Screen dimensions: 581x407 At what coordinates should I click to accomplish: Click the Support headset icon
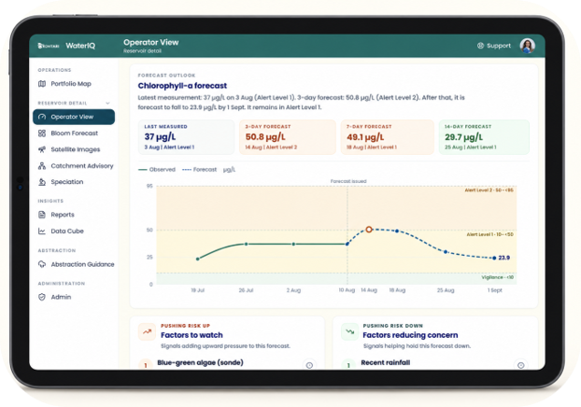[x=480, y=46]
